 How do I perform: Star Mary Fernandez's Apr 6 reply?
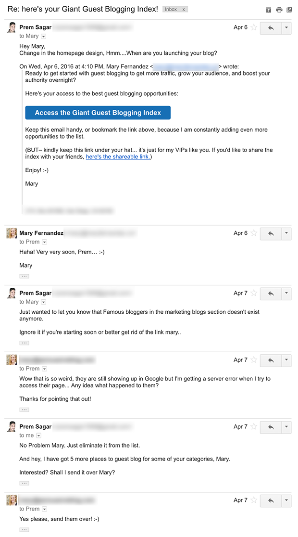coord(254,233)
